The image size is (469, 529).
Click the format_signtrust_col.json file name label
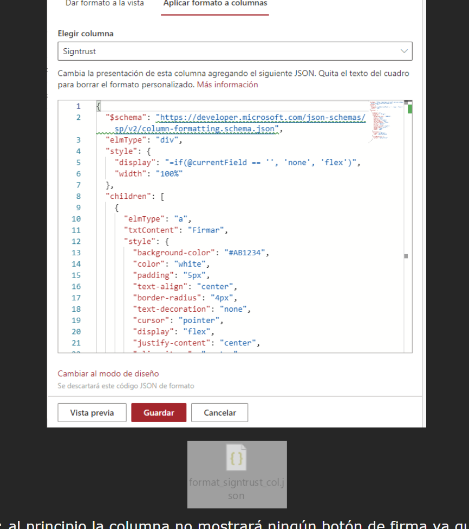[x=237, y=488]
